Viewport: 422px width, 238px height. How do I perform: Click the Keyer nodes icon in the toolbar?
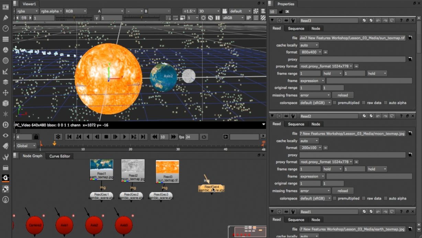point(5,71)
